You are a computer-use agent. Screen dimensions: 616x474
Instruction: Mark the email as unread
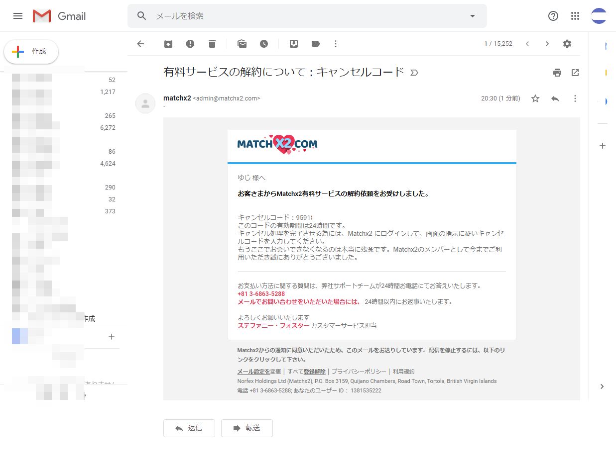pos(242,44)
